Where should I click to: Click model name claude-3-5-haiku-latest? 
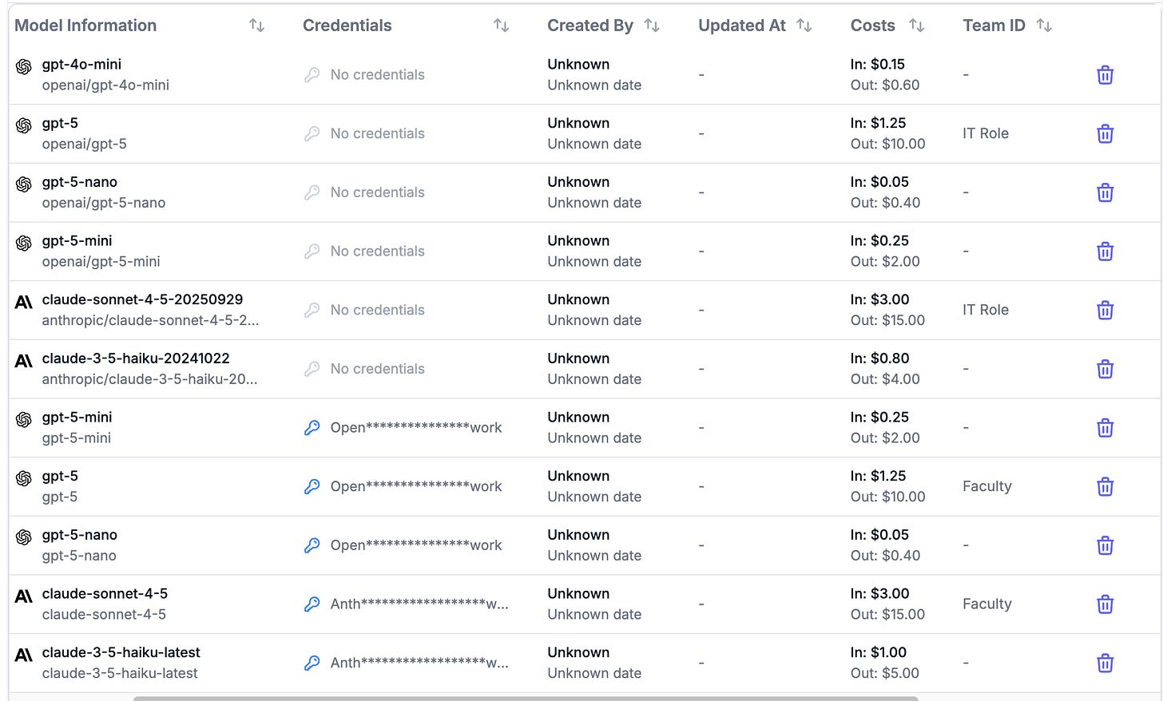click(121, 652)
